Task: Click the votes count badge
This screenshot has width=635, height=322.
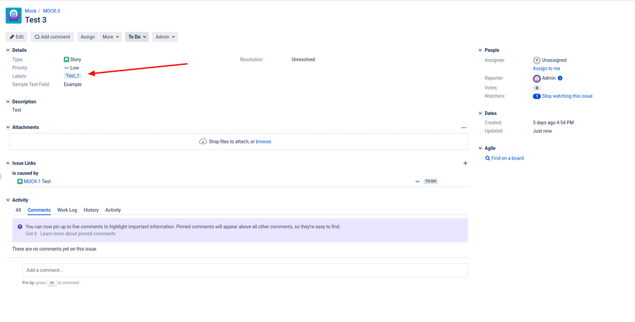Action: pos(536,88)
